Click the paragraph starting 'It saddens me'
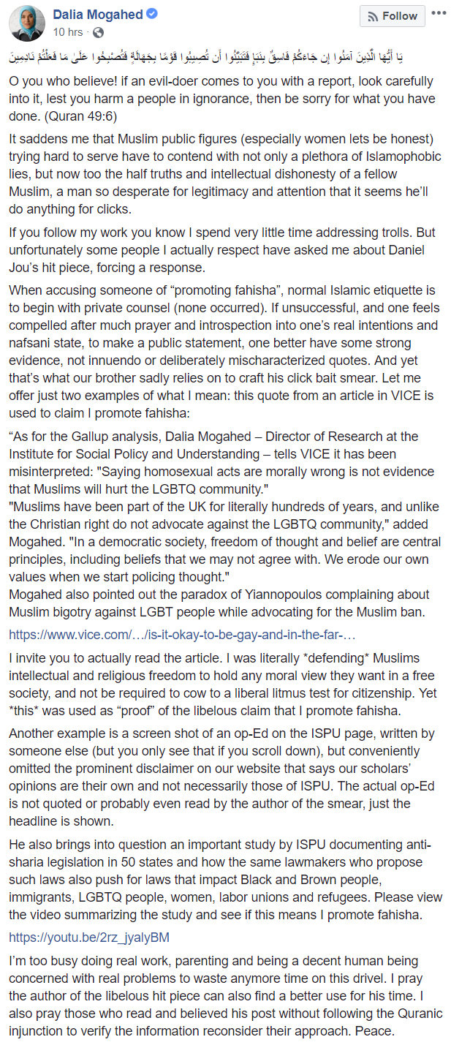 (222, 167)
